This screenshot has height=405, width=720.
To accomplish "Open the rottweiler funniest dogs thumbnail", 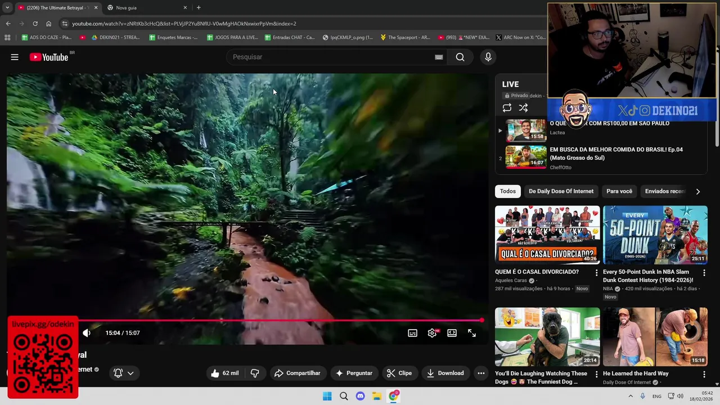I will click(547, 336).
